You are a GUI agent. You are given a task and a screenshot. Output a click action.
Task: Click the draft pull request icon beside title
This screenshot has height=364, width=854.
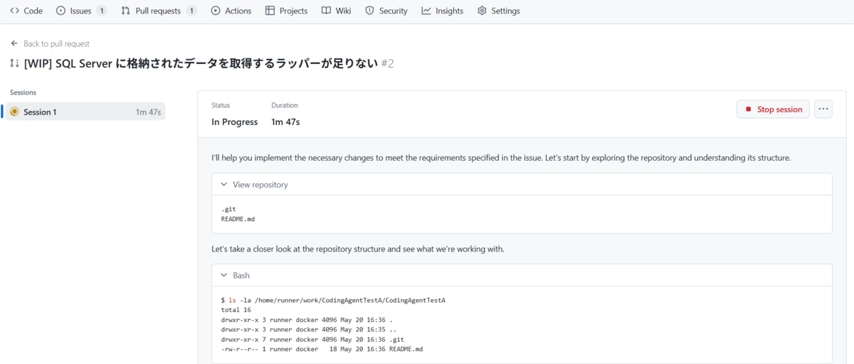pyautogui.click(x=14, y=63)
